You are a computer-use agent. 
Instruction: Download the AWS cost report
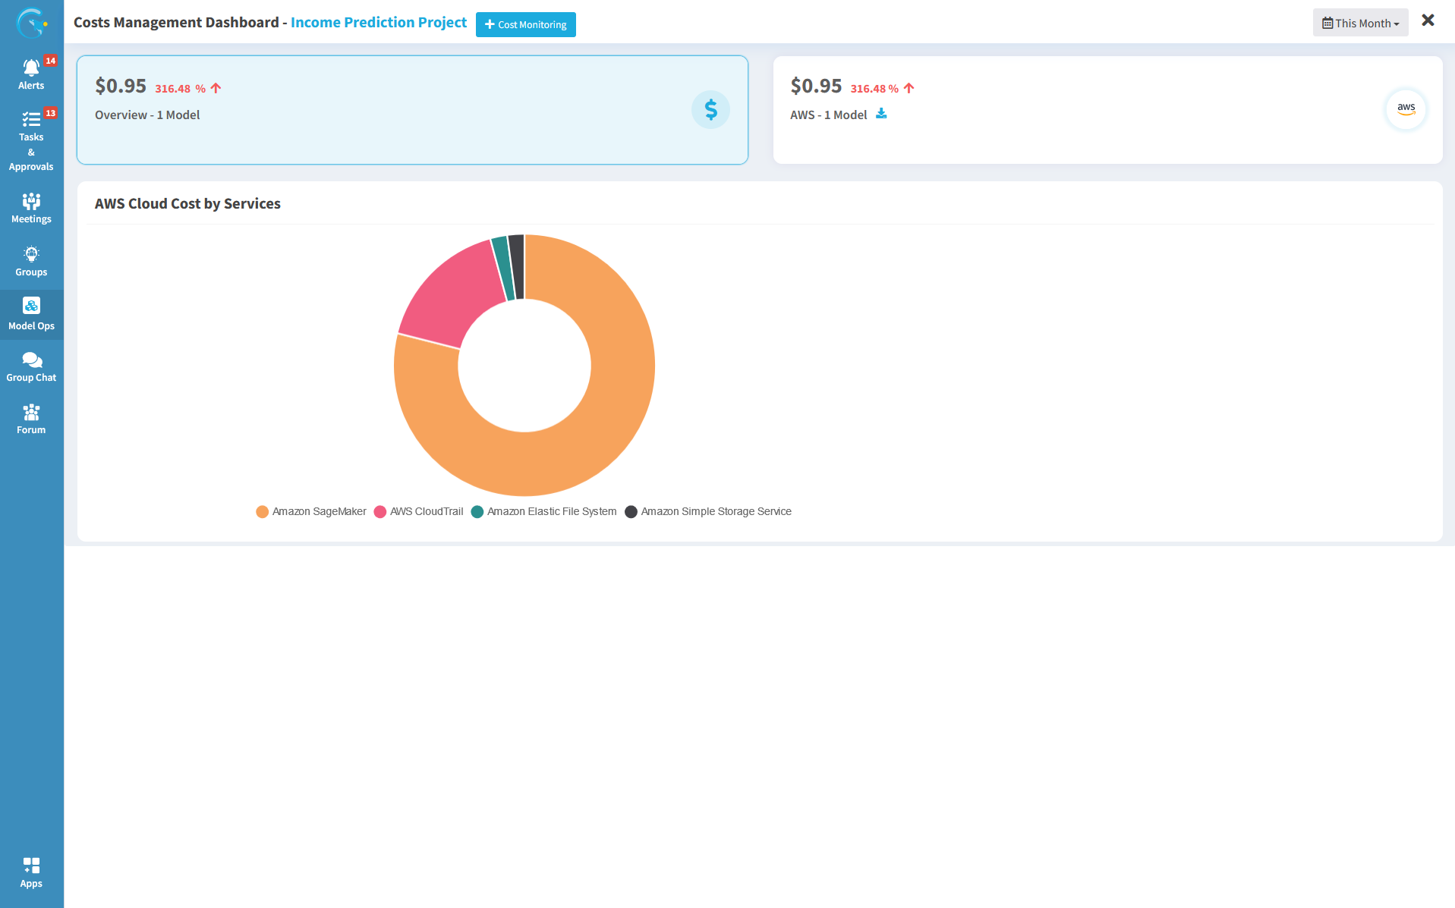click(x=881, y=114)
